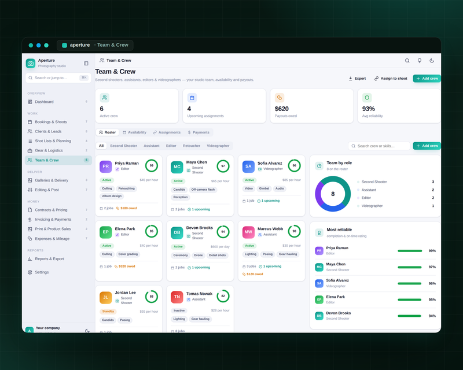Click Priya Raman PR avatar on card
Screen dimensions: 463x370
[x=106, y=166]
